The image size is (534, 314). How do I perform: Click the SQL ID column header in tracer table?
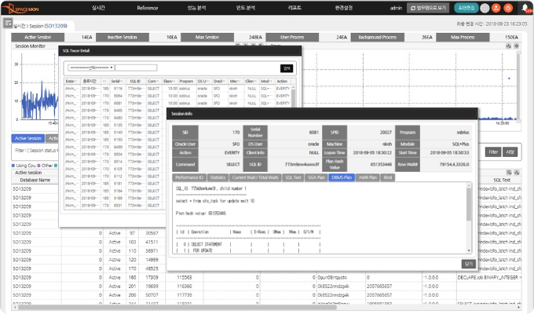click(x=135, y=81)
